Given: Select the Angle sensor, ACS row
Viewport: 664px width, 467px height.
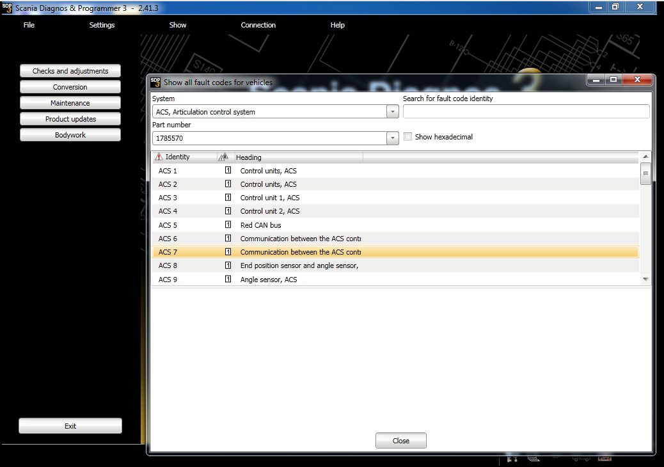Looking at the screenshot, I should (x=395, y=279).
